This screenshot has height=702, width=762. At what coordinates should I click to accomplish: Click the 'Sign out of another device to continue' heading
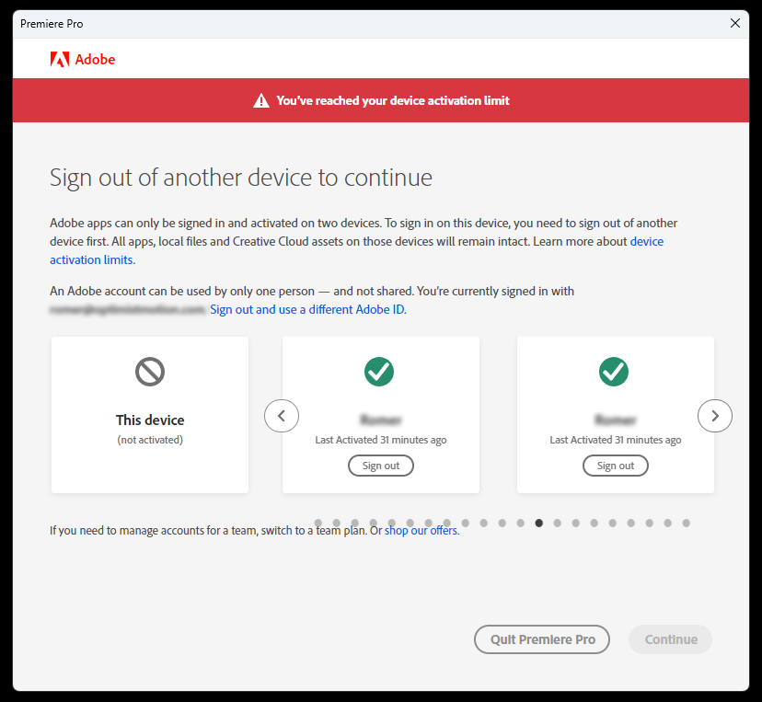point(241,178)
